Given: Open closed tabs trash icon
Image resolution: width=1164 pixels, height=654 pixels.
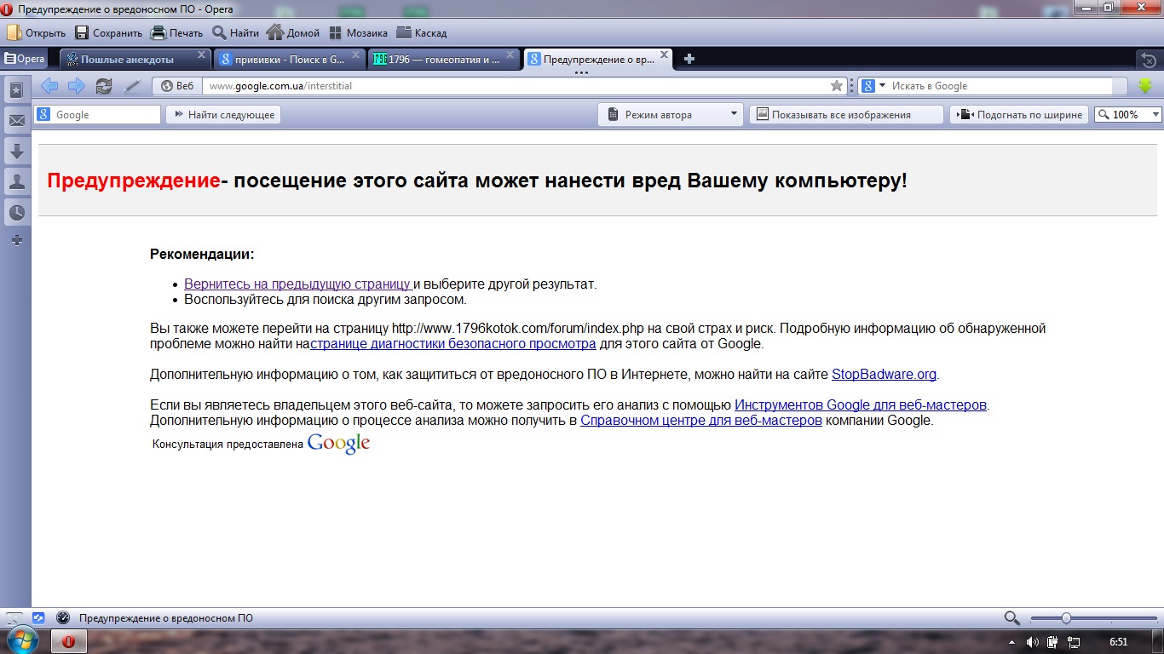Looking at the screenshot, I should point(1148,60).
